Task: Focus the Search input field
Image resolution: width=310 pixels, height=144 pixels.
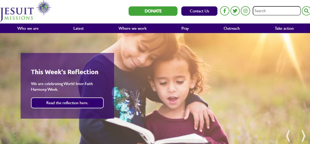Action: [x=276, y=11]
